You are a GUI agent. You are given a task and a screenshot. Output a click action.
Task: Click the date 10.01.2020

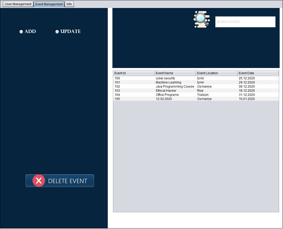(x=247, y=99)
